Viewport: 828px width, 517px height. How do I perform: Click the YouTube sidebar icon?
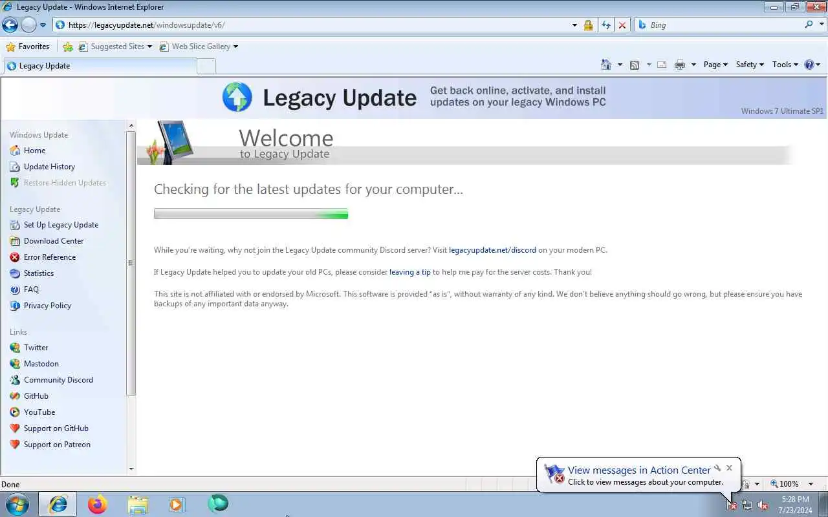point(15,412)
